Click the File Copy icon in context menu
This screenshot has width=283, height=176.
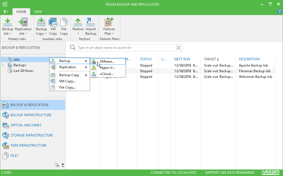tap(53, 87)
